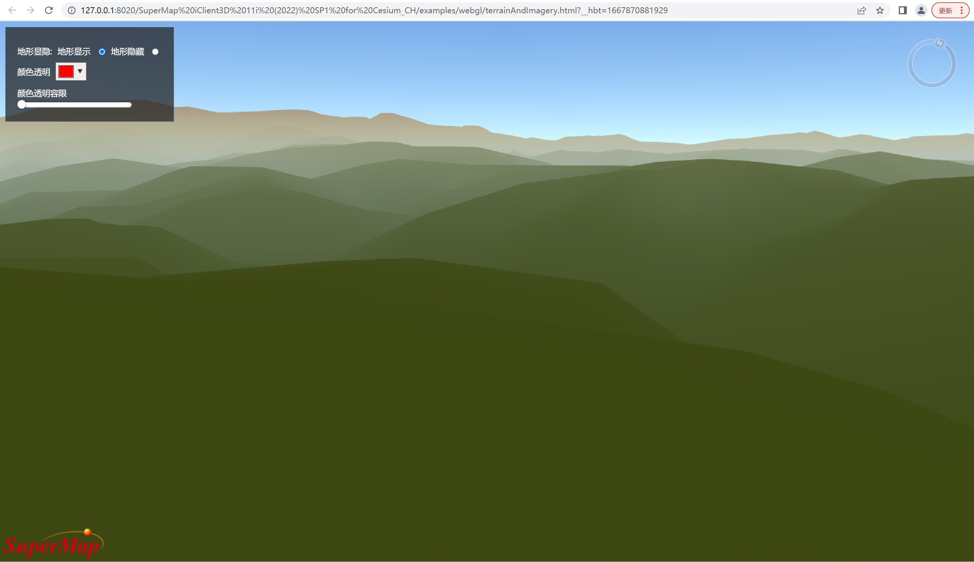Image resolution: width=974 pixels, height=562 pixels.
Task: Open Chrome three-dot menu
Action: [962, 10]
